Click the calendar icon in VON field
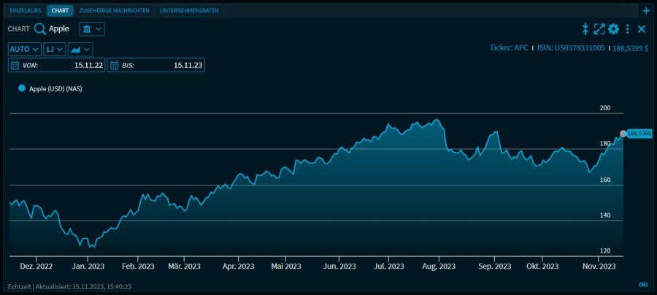The image size is (657, 295). 15,65
